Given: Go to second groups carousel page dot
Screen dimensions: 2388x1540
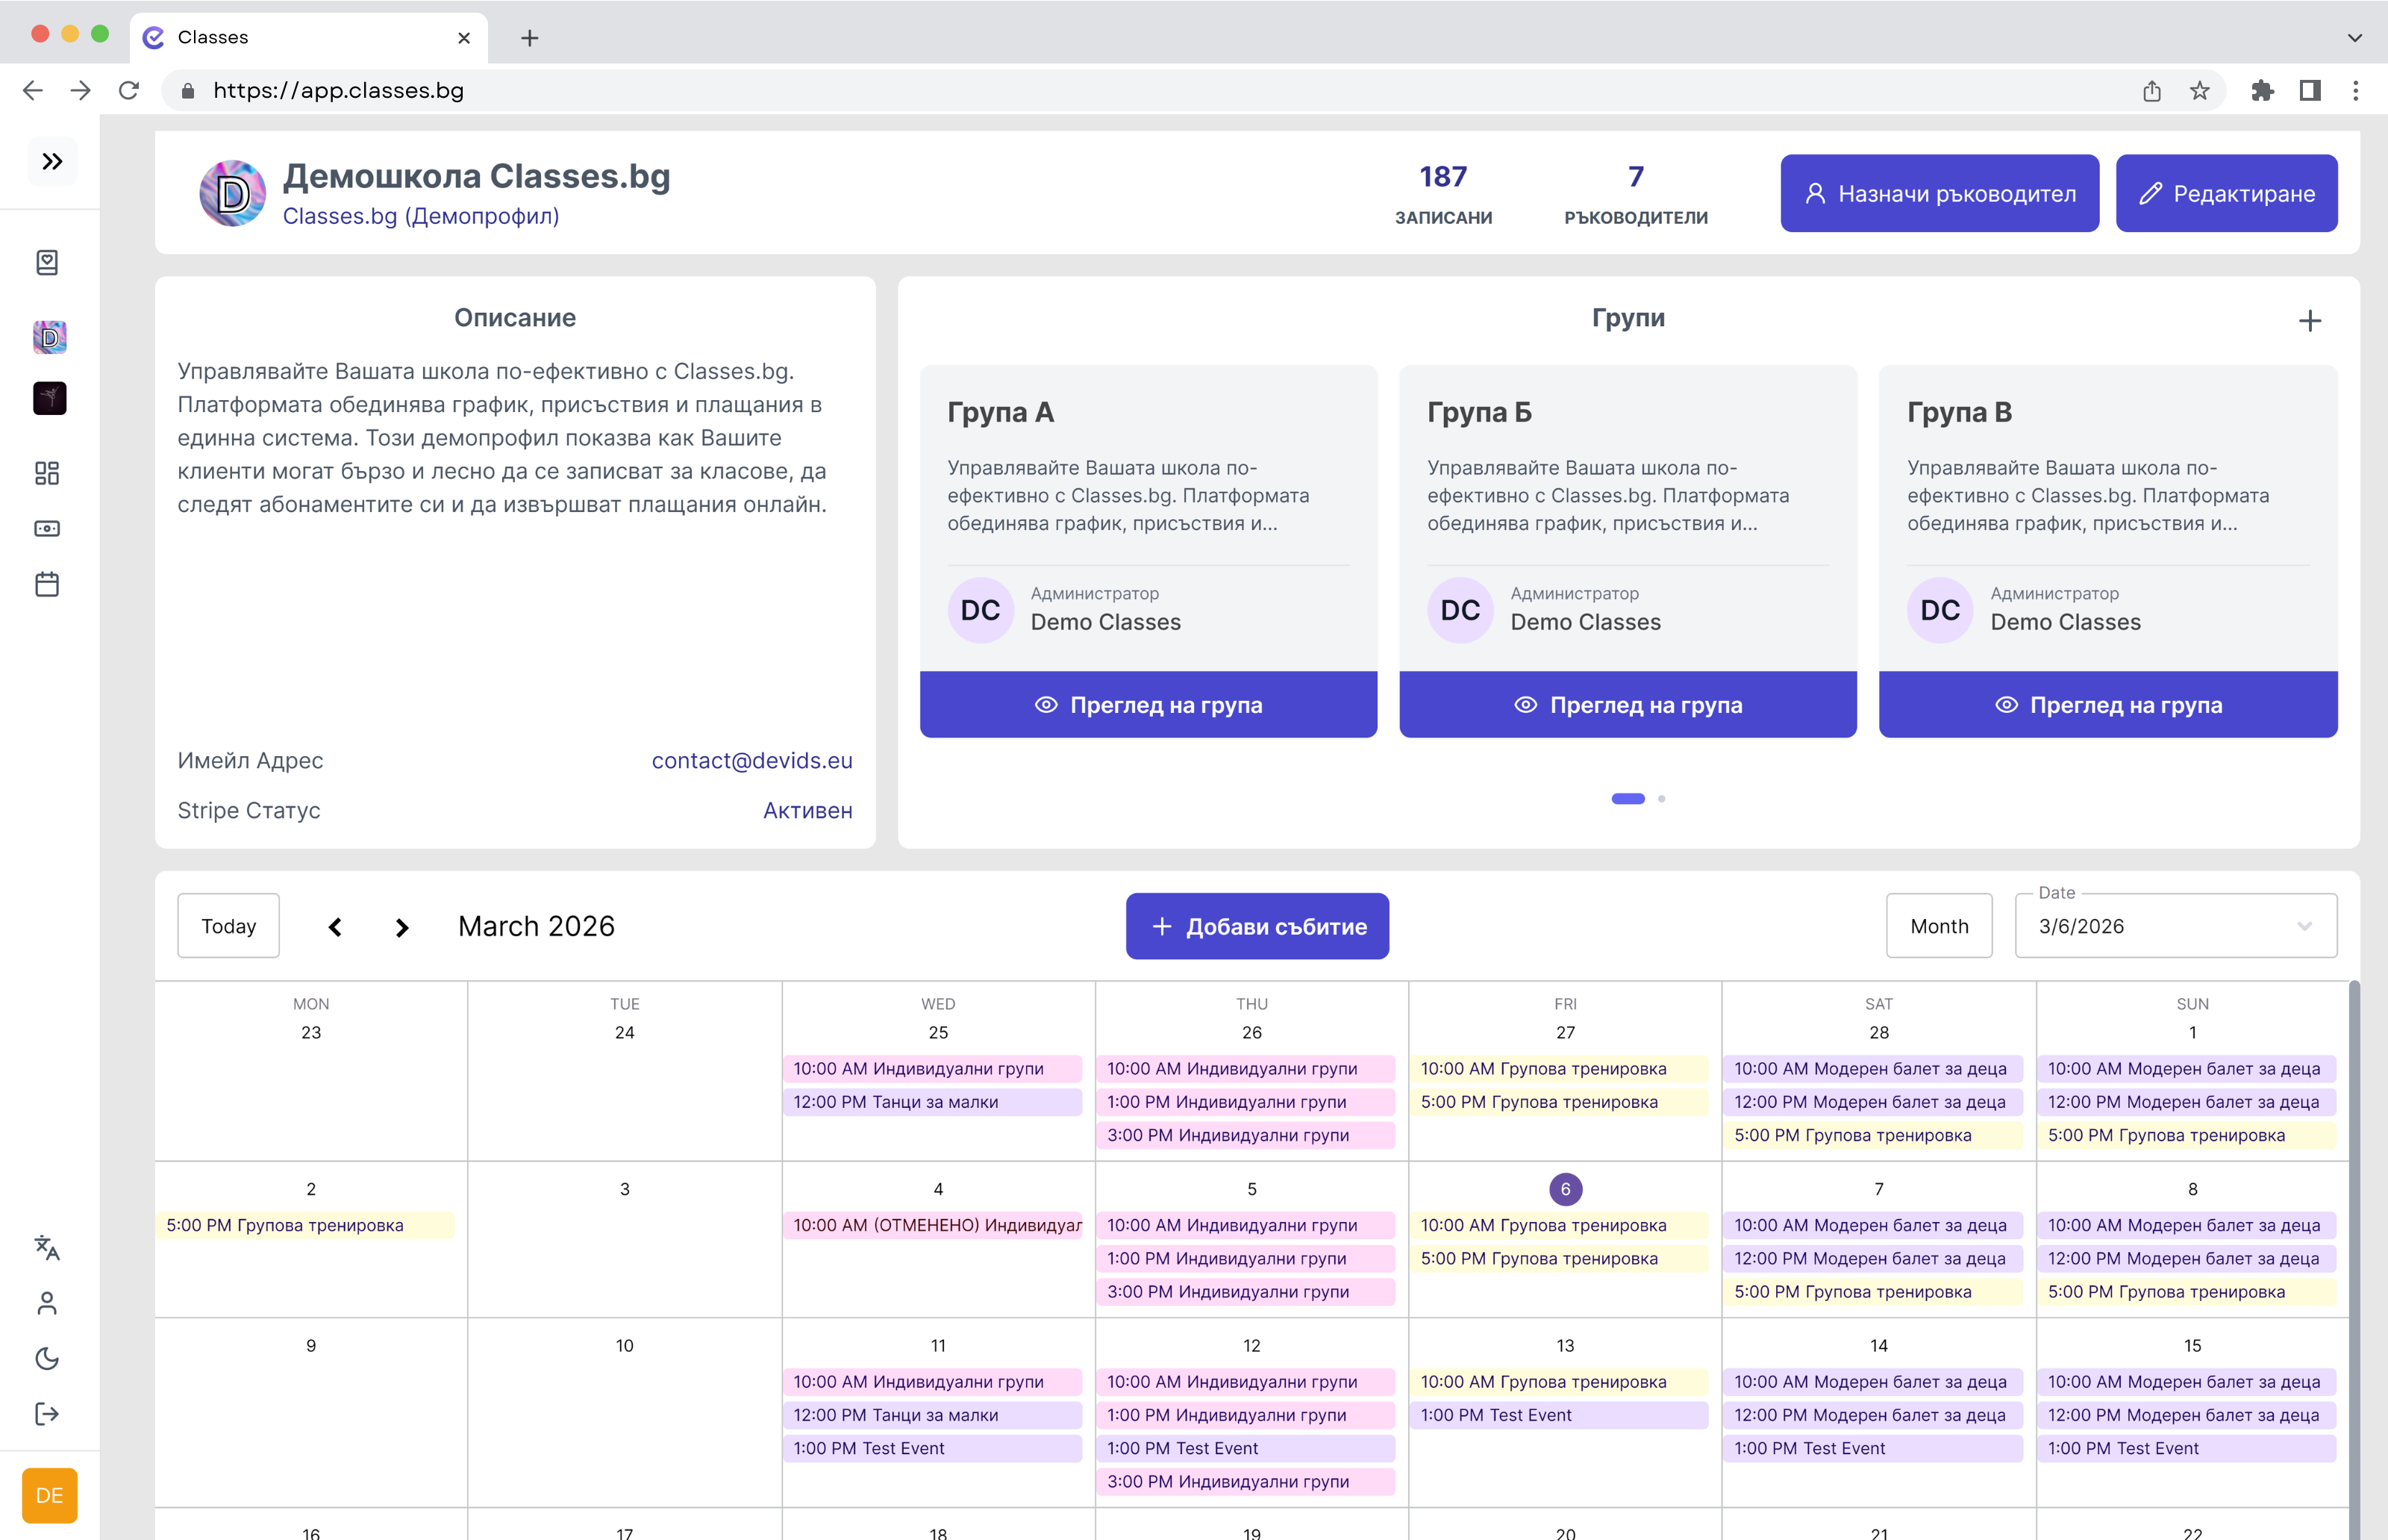Looking at the screenshot, I should click(1661, 798).
